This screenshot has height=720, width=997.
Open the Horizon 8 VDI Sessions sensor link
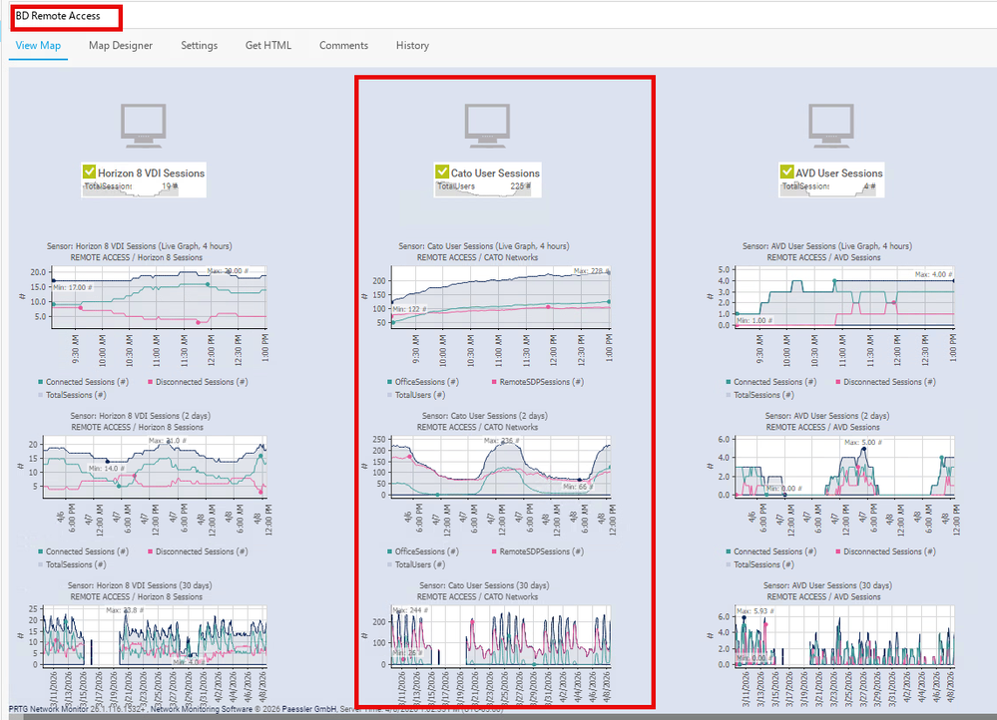[x=151, y=174]
